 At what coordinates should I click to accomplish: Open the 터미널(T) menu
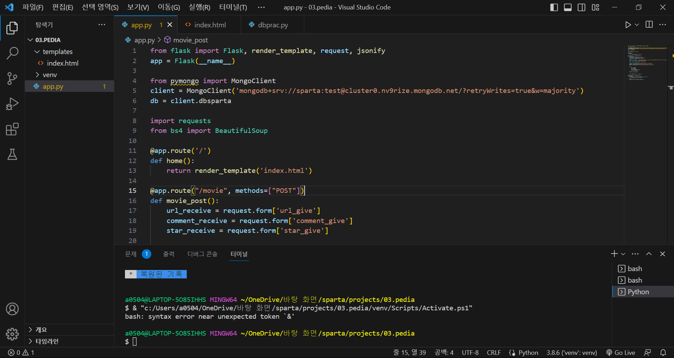point(233,7)
